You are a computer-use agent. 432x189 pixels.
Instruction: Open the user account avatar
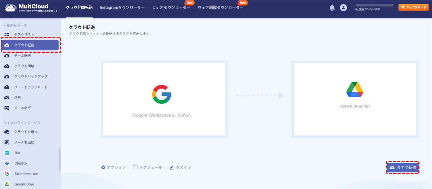click(343, 8)
